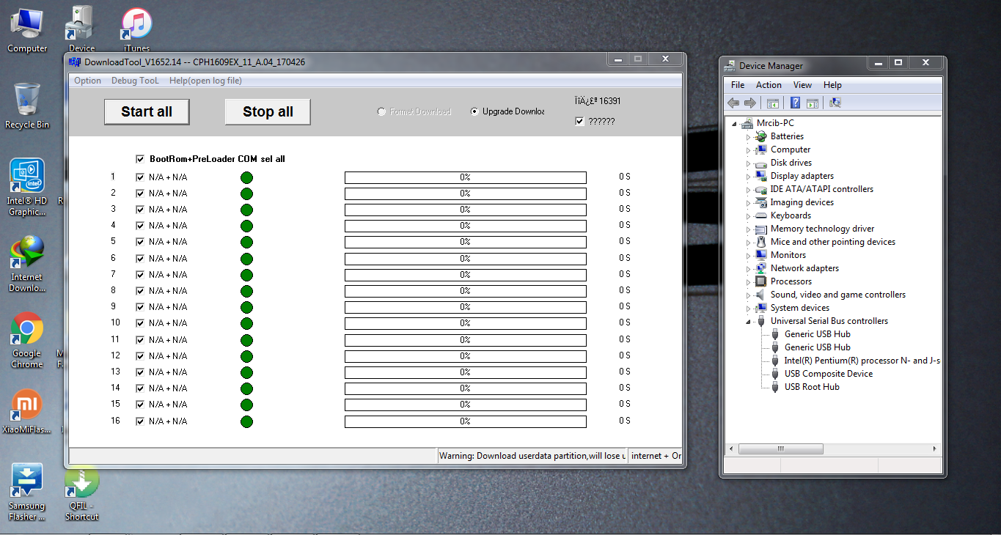Expand Disk drives node
Viewport: 1001px width, 535px height.
[749, 163]
